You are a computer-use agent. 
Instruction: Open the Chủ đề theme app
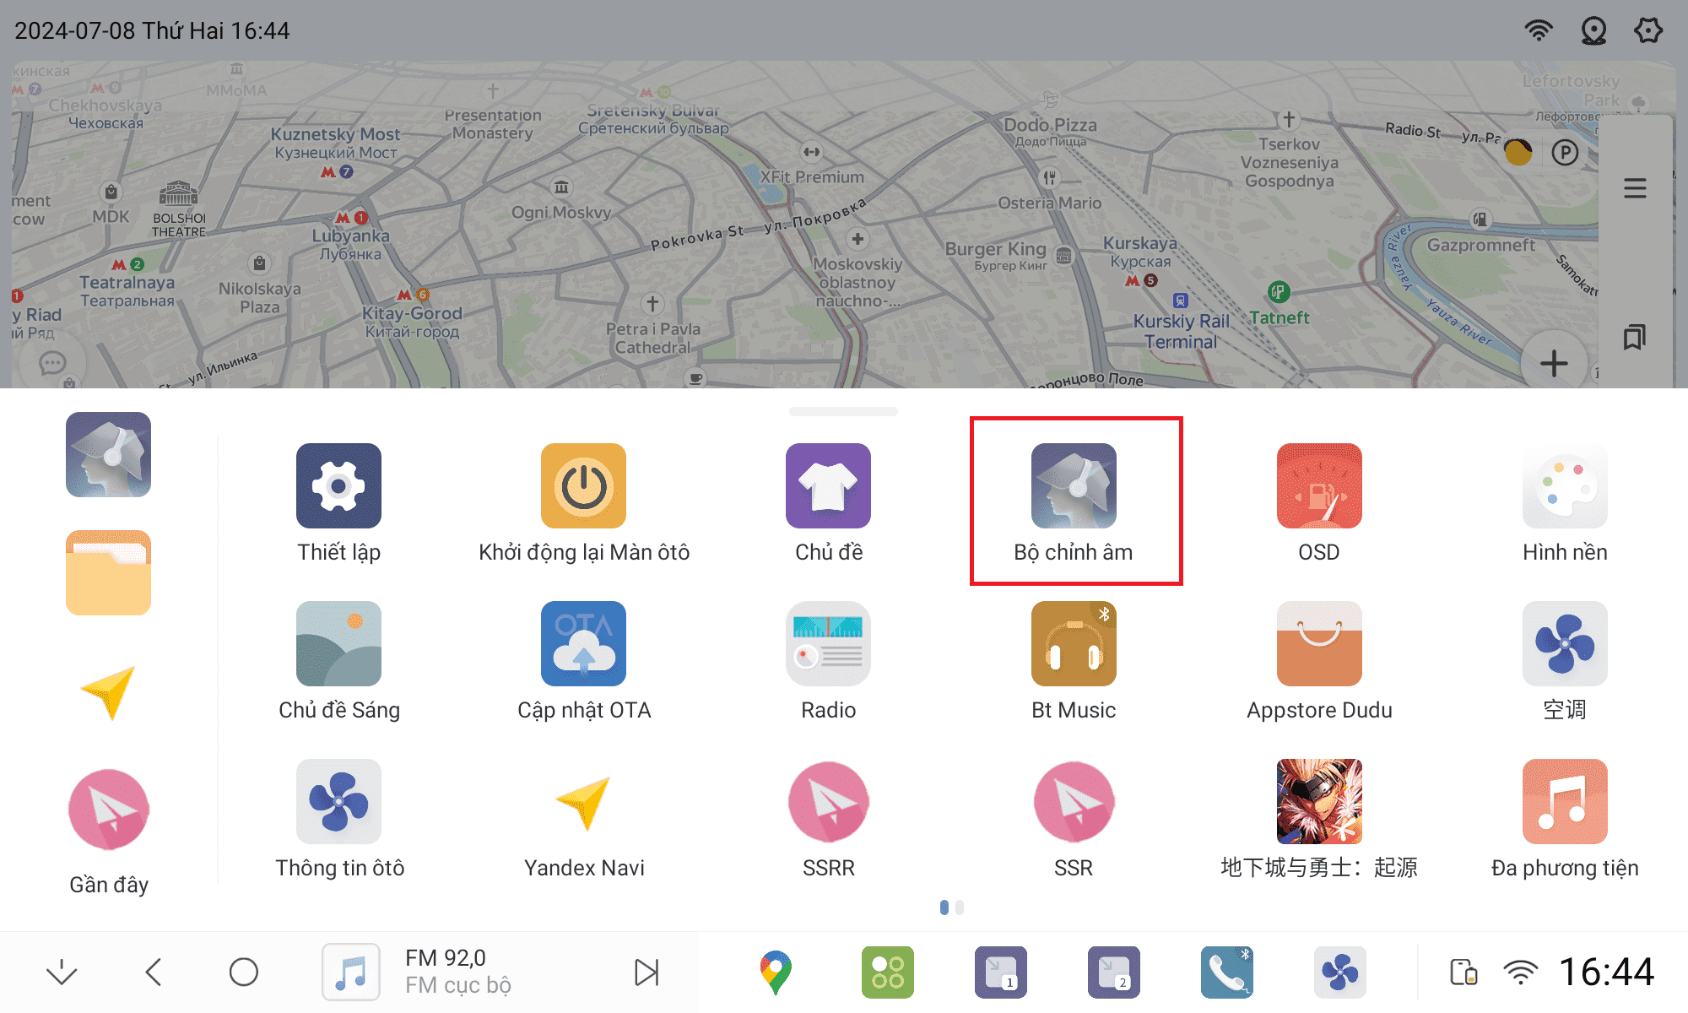coord(828,487)
